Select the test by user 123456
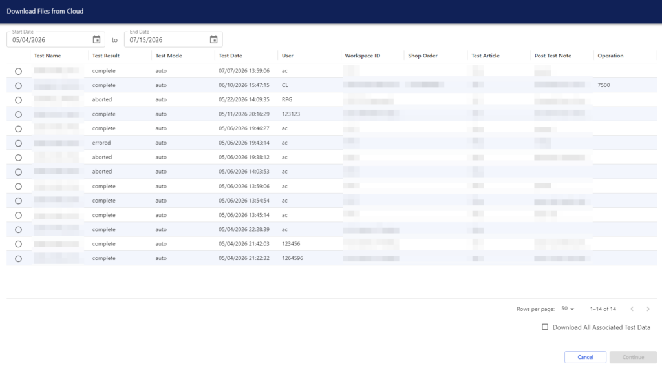Image resolution: width=662 pixels, height=366 pixels. click(x=18, y=244)
